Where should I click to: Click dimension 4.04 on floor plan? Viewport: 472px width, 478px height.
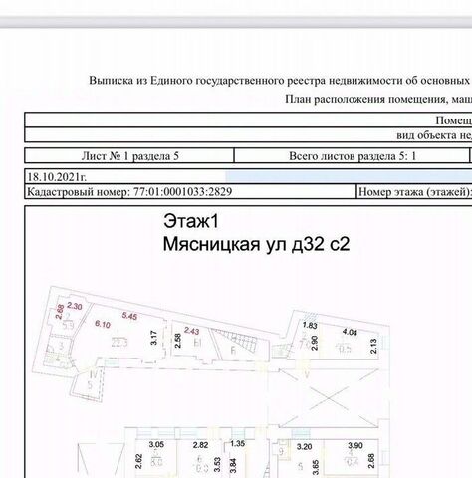click(x=350, y=332)
